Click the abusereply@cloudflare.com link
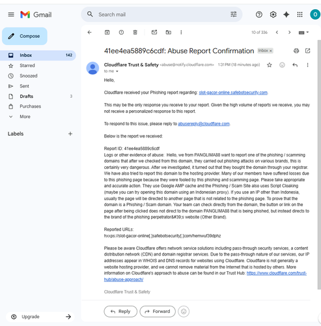This screenshot has height=326, width=321. [x=204, y=124]
